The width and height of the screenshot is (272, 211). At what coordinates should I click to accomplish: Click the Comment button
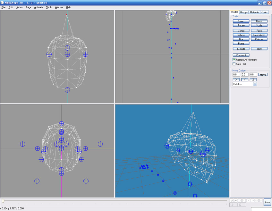click(x=241, y=55)
